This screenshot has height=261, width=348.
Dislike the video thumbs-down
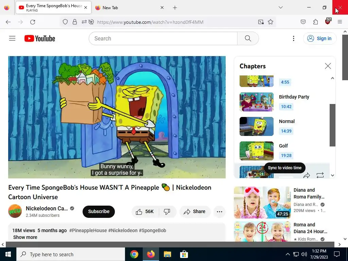tap(167, 211)
